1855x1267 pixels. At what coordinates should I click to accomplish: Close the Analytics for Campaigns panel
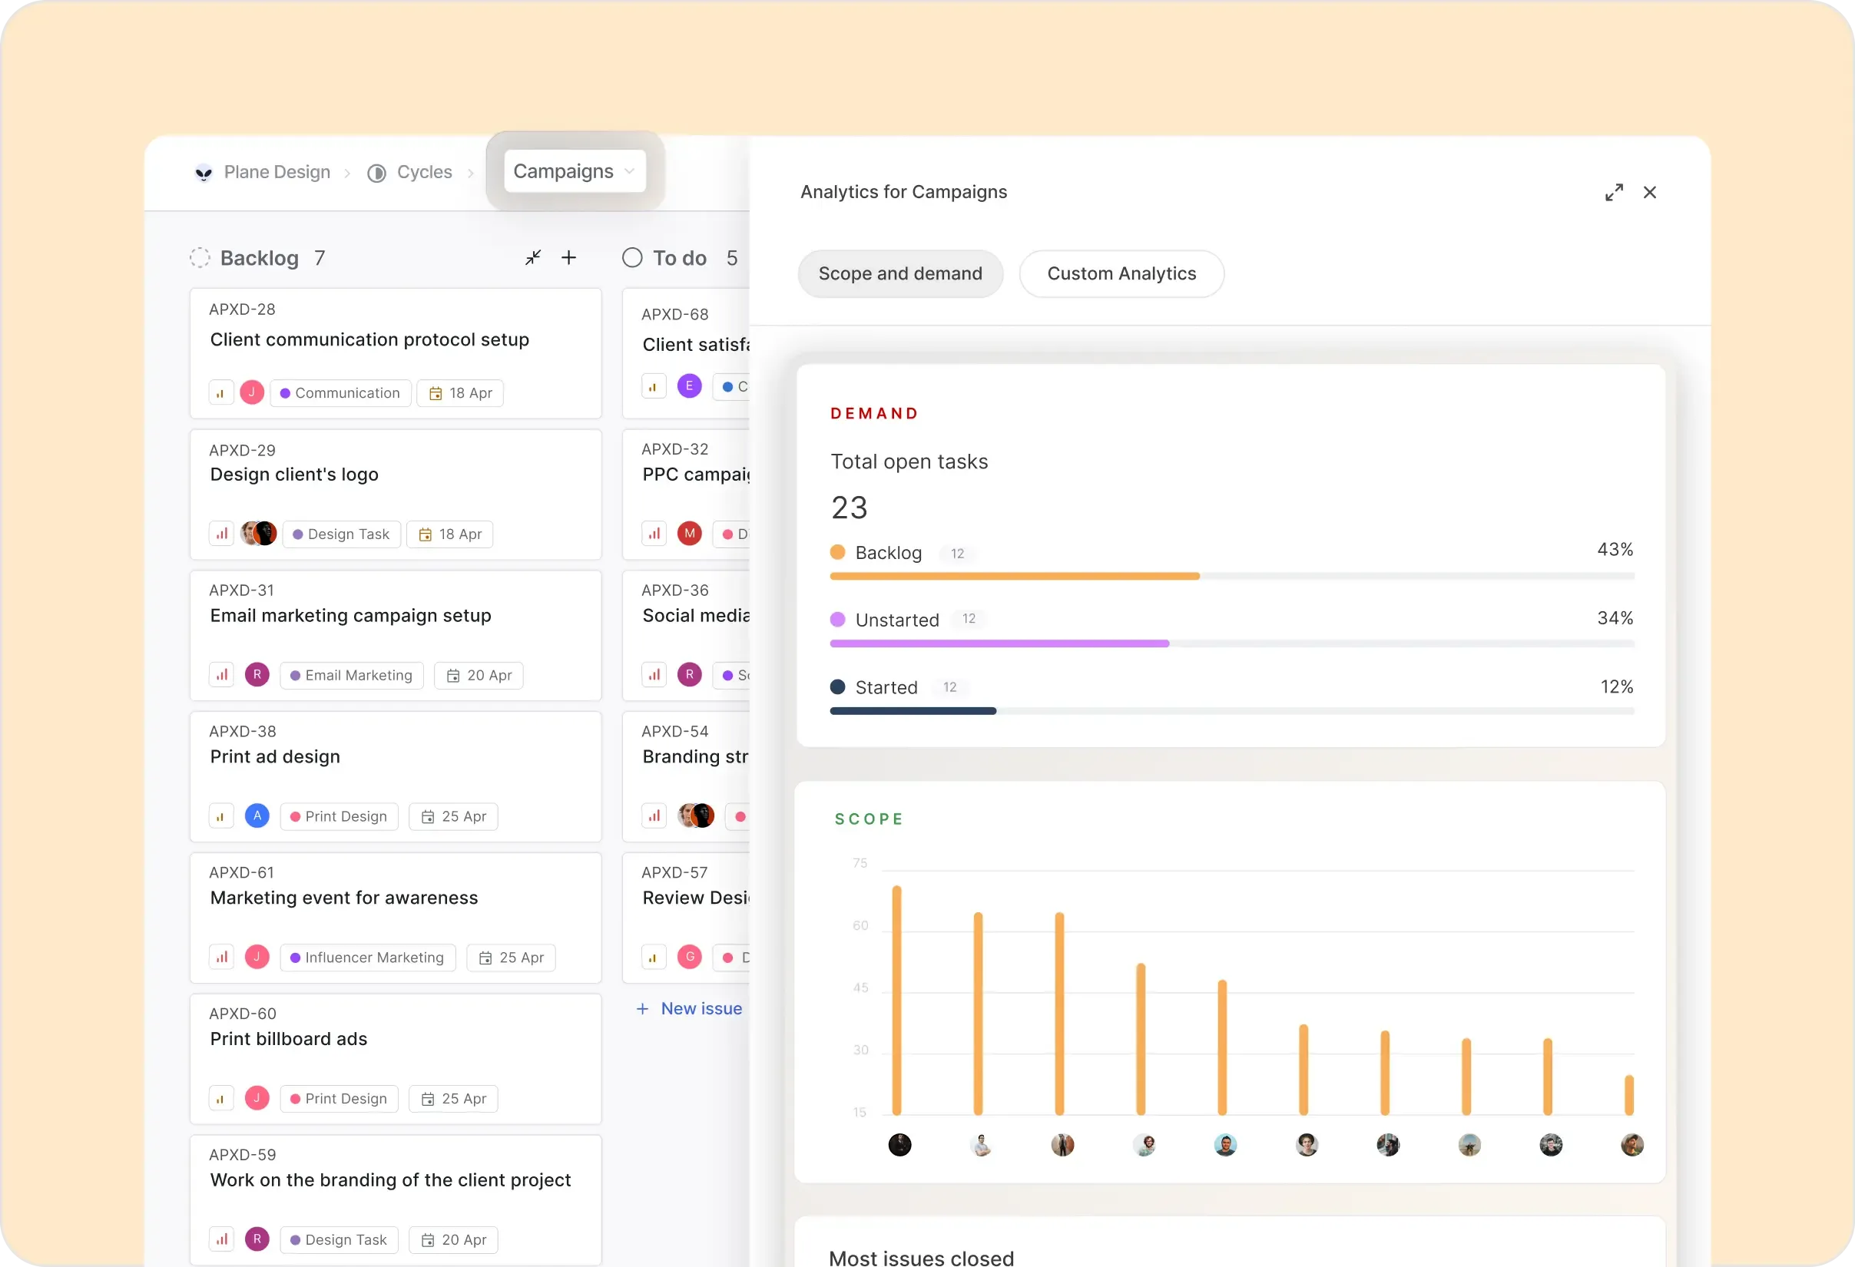click(1650, 192)
